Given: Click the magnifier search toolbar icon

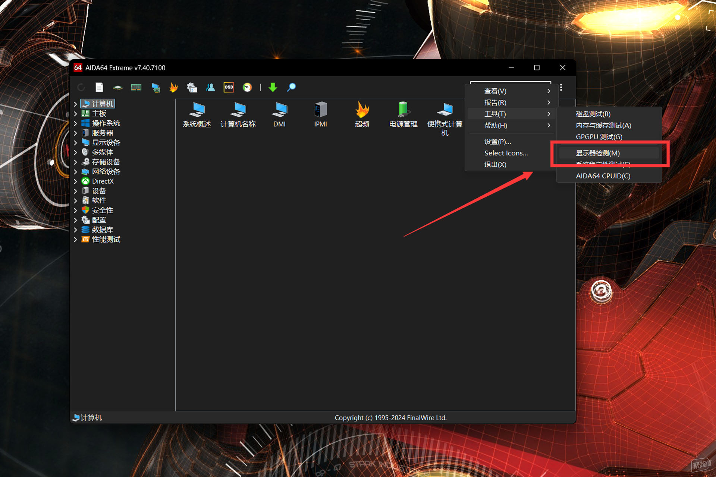Looking at the screenshot, I should tap(291, 88).
